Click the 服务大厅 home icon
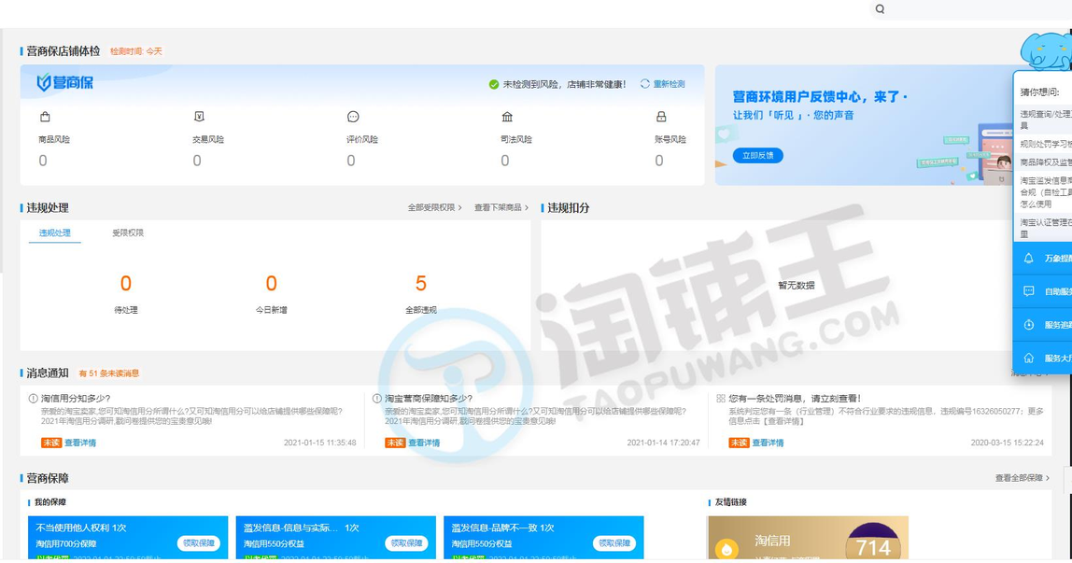Image resolution: width=1072 pixels, height=563 pixels. (1028, 358)
